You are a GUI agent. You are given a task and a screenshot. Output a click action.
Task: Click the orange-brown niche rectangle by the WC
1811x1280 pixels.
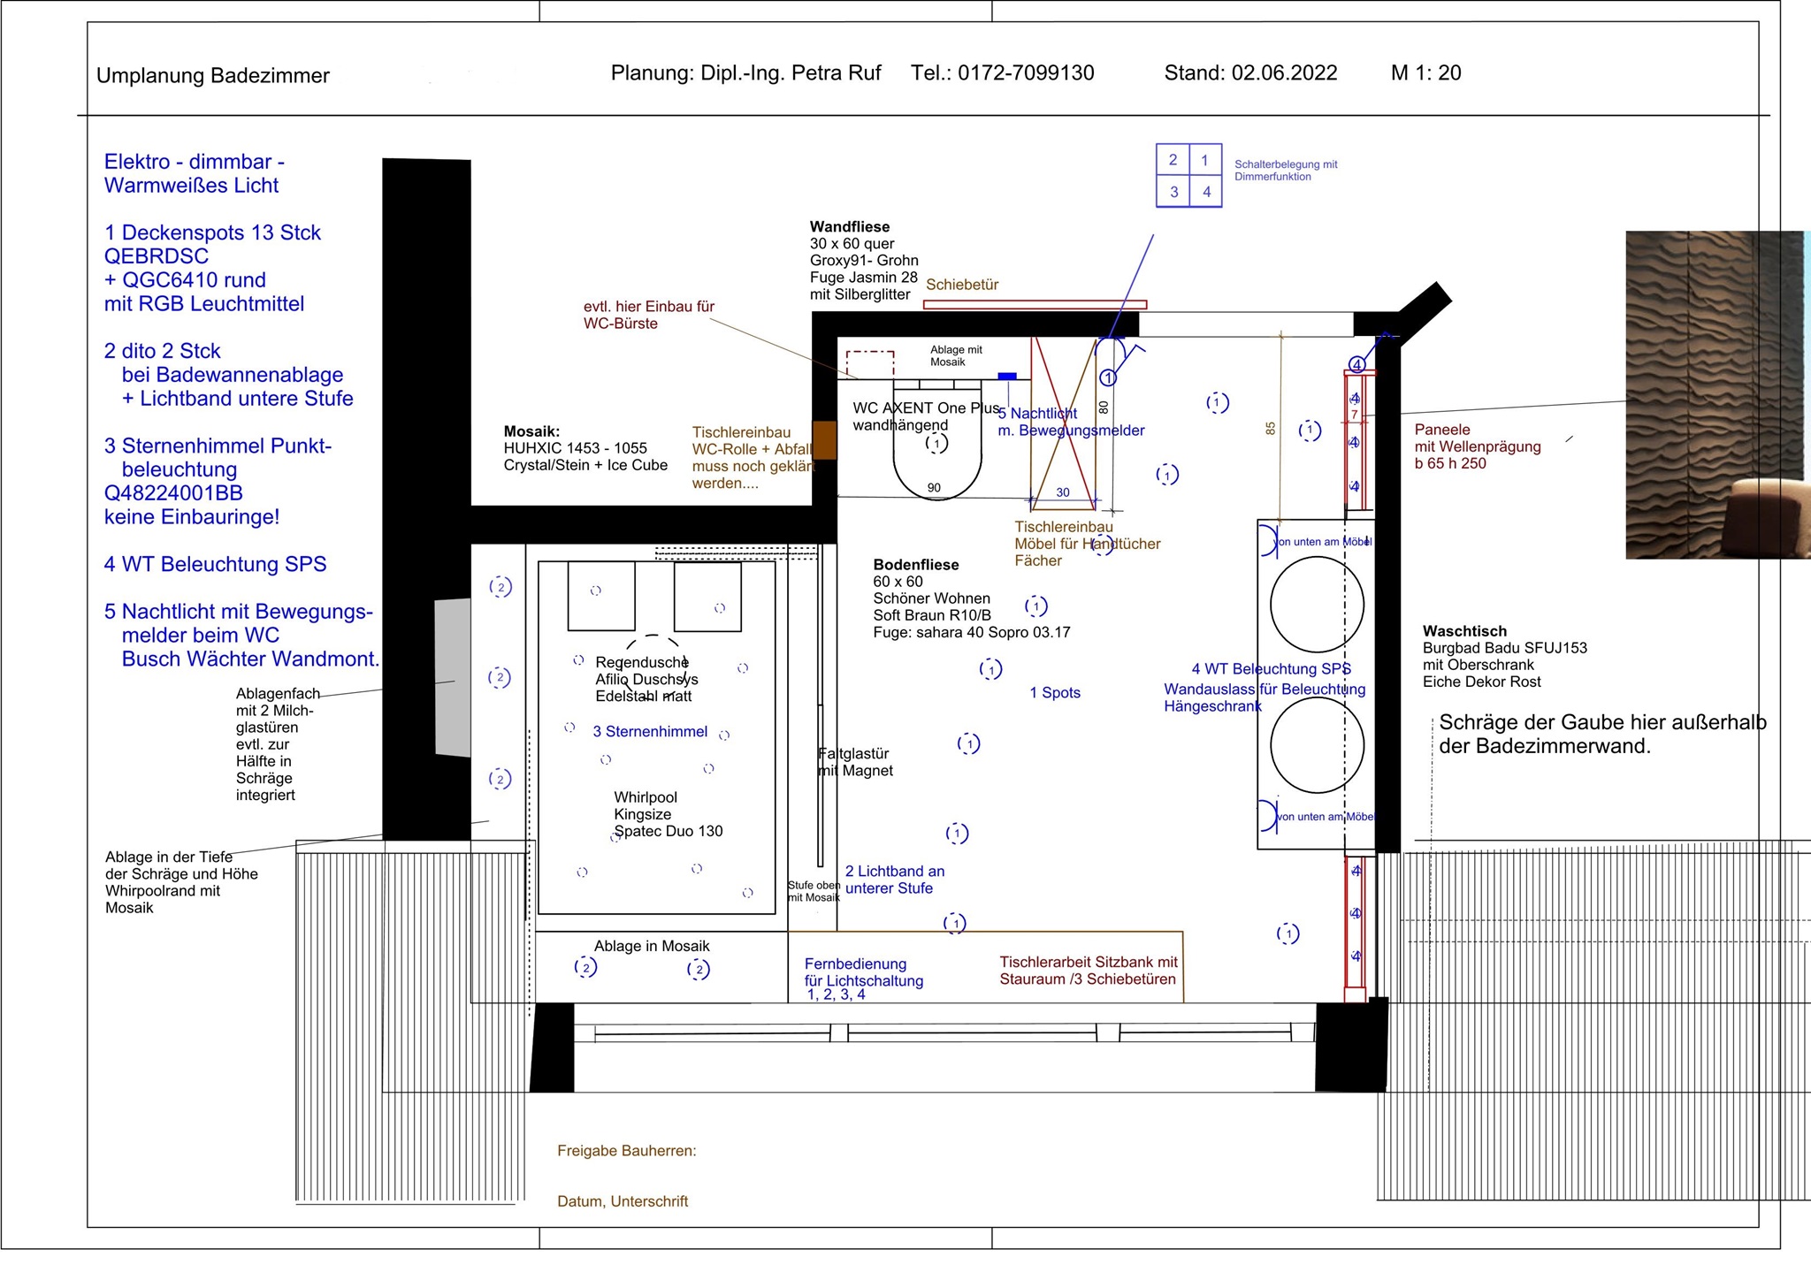(x=824, y=440)
